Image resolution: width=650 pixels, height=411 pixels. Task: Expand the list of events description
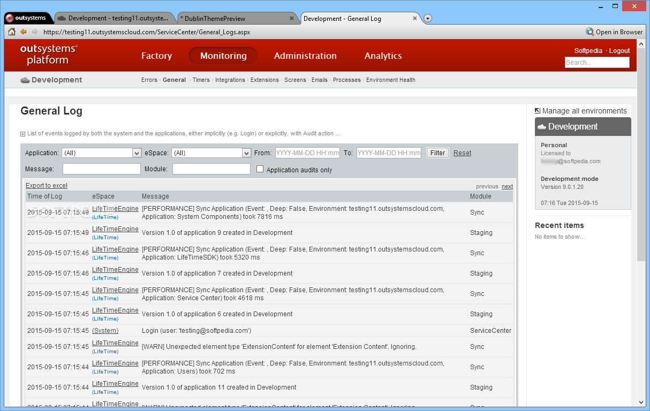tap(22, 134)
